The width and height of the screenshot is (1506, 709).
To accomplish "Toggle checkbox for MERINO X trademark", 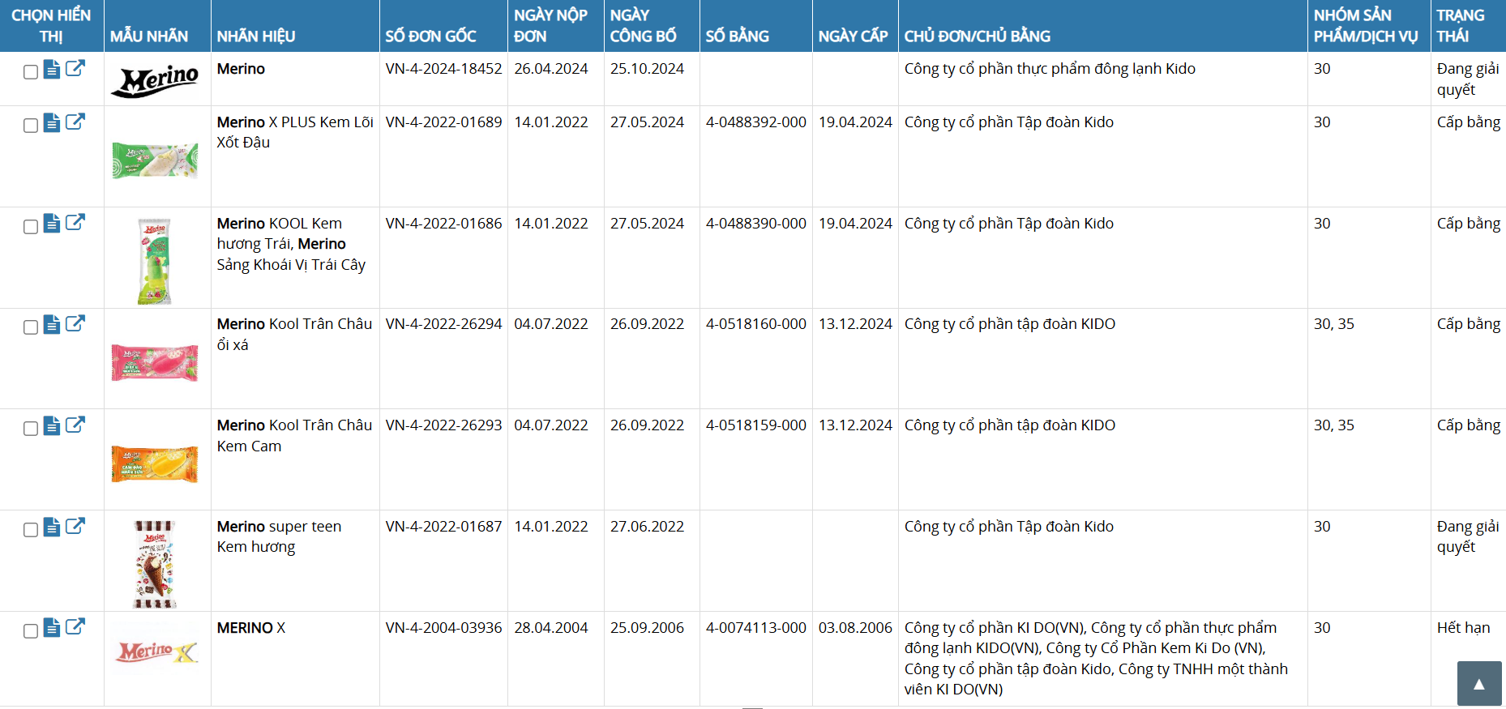I will pos(31,631).
